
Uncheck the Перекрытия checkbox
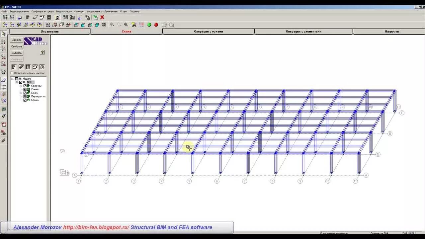point(25,97)
